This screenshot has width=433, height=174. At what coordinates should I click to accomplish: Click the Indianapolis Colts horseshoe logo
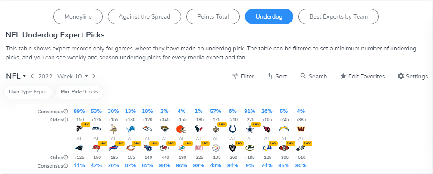pos(233,129)
